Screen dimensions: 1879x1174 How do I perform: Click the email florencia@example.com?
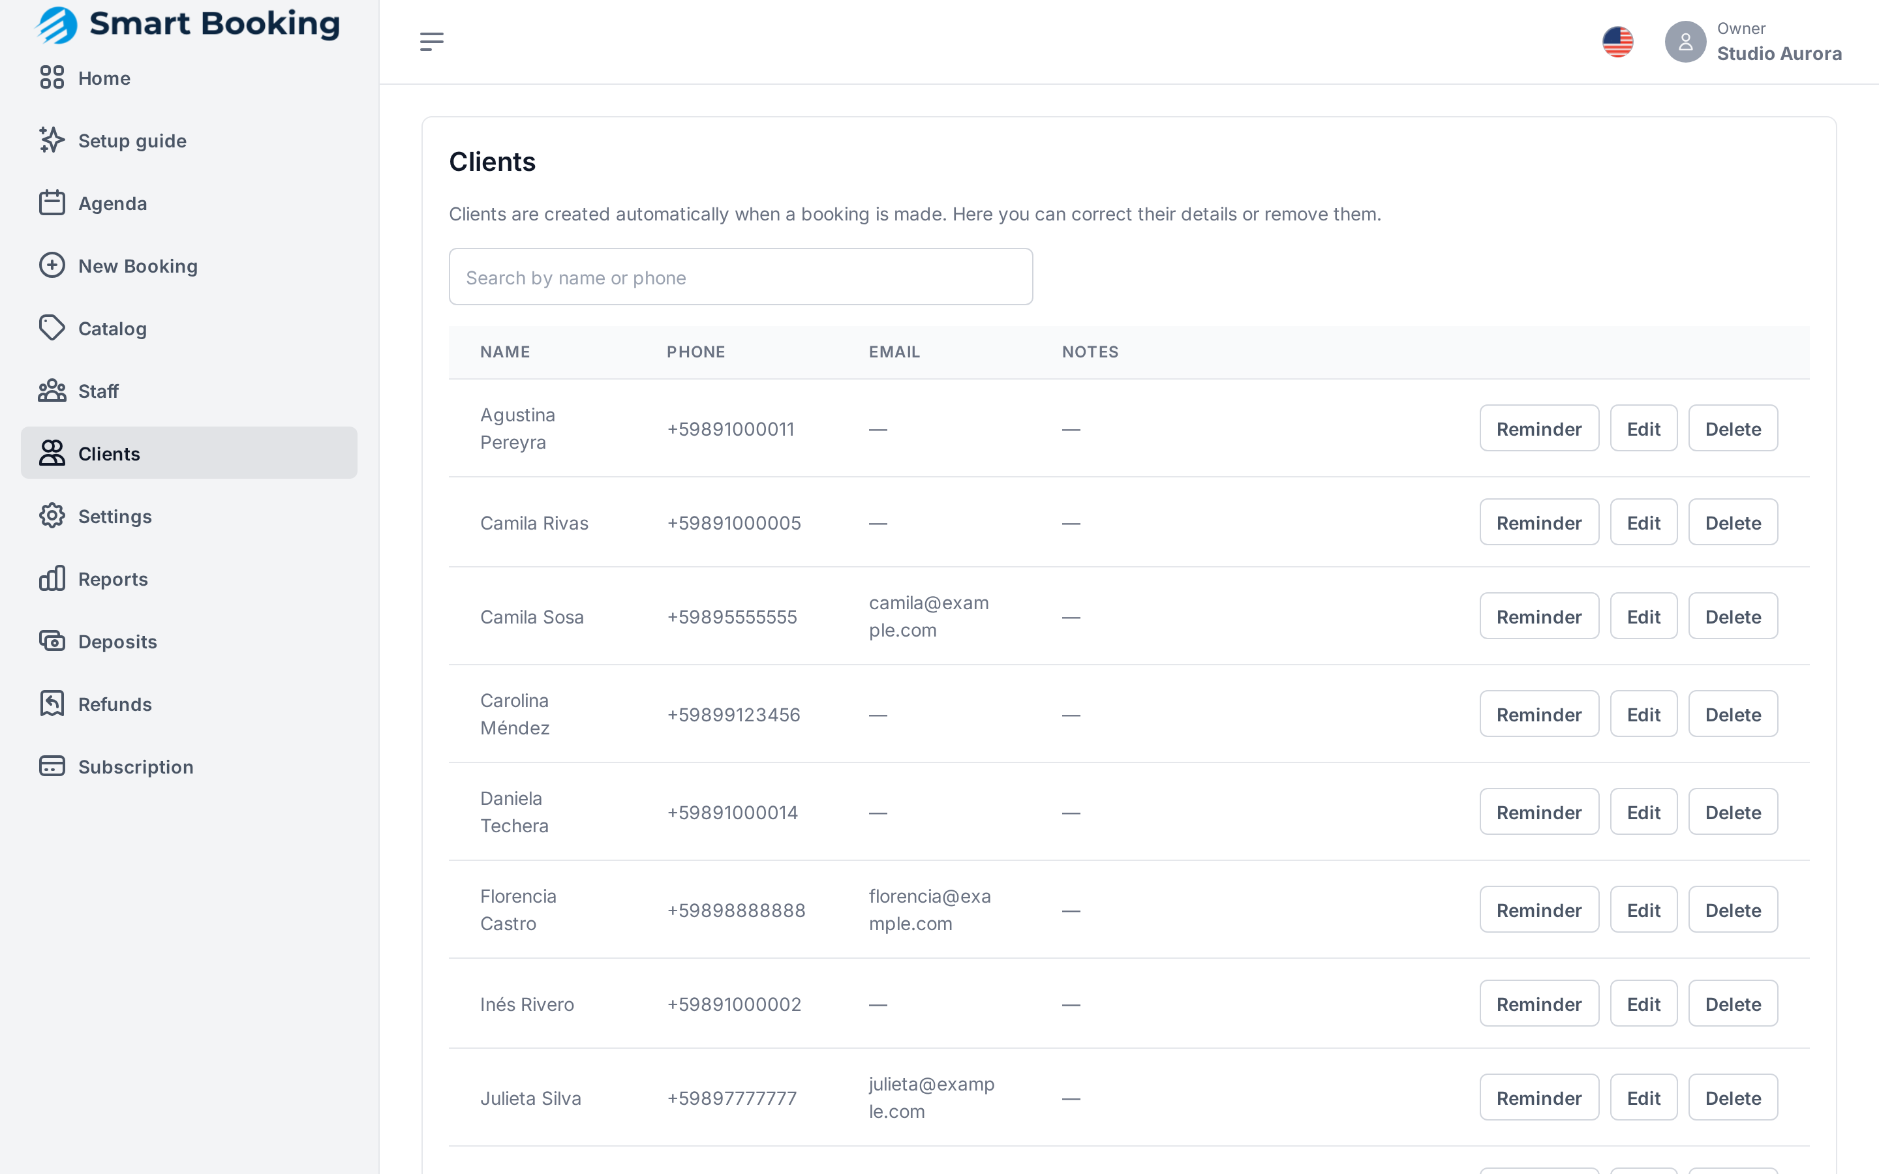930,909
